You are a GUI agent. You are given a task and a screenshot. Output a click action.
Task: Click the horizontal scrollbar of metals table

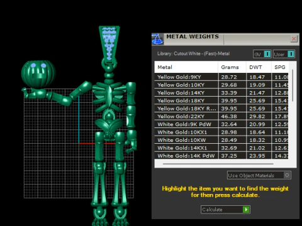coord(218,164)
